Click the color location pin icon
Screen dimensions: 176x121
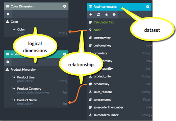tap(91, 30)
